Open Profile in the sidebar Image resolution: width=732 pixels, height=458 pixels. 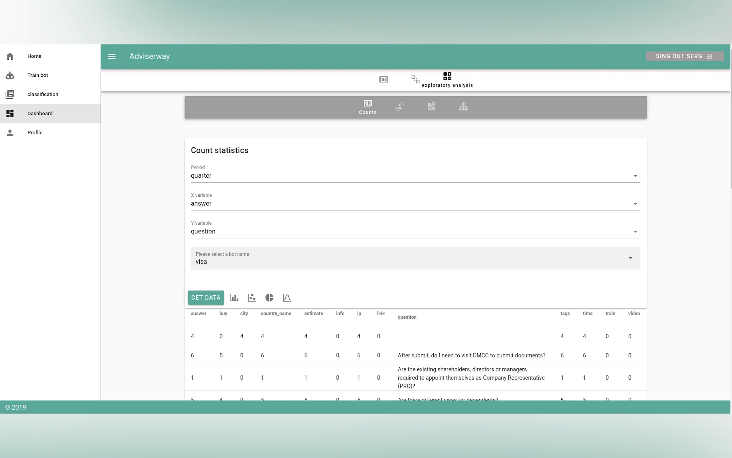(x=35, y=132)
